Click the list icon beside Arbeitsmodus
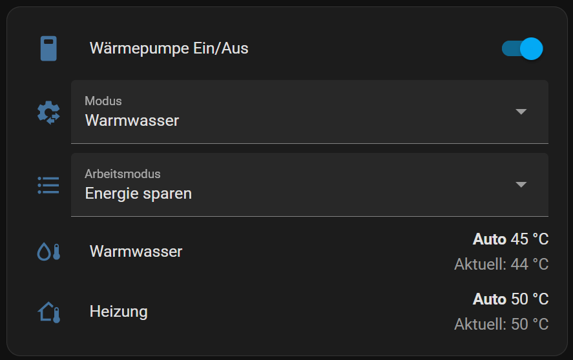The height and width of the screenshot is (360, 573). 48,185
